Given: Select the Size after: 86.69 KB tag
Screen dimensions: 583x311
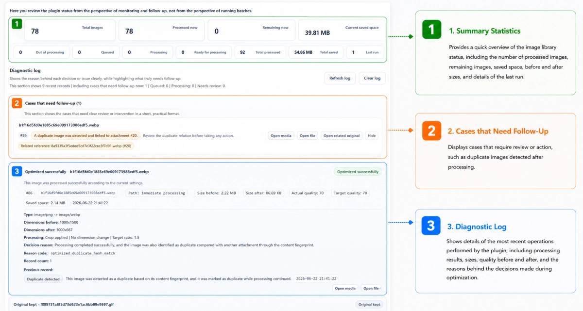Looking at the screenshot, I should [264, 193].
